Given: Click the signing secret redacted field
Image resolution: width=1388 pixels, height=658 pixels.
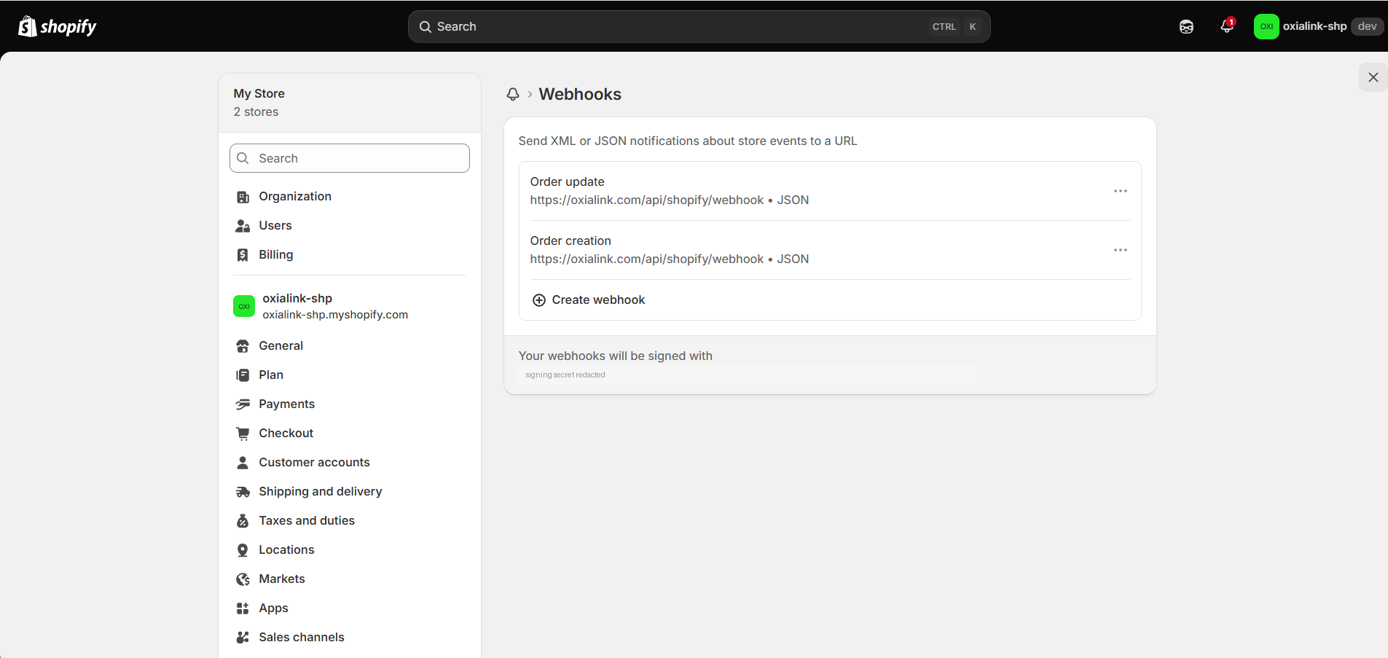Looking at the screenshot, I should click(x=748, y=375).
